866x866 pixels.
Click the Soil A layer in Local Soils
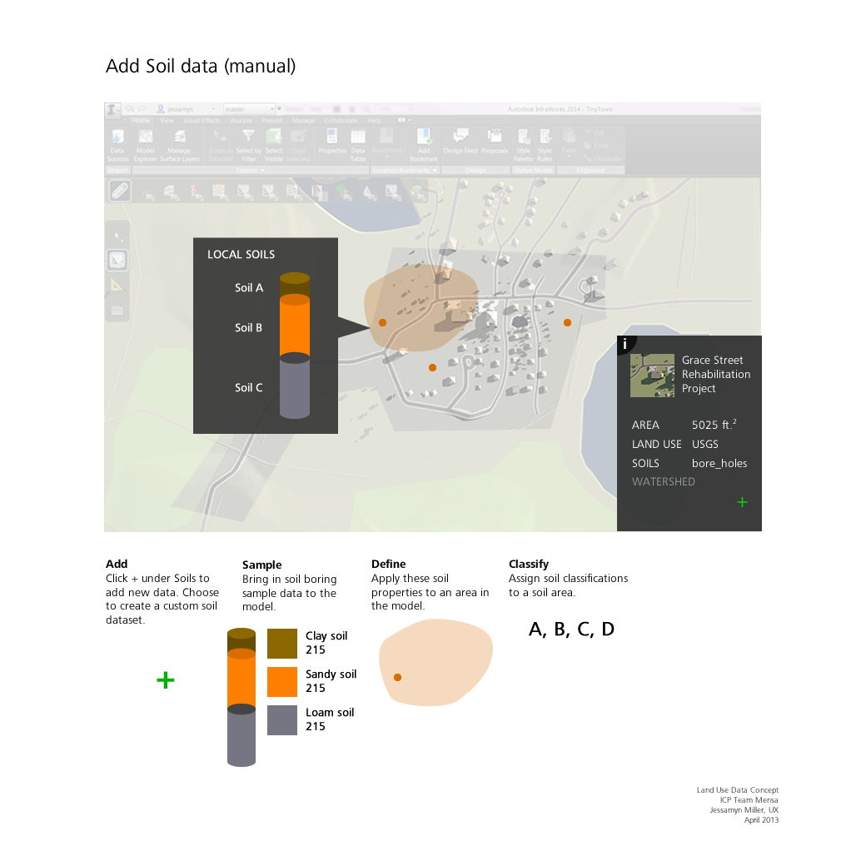click(295, 286)
